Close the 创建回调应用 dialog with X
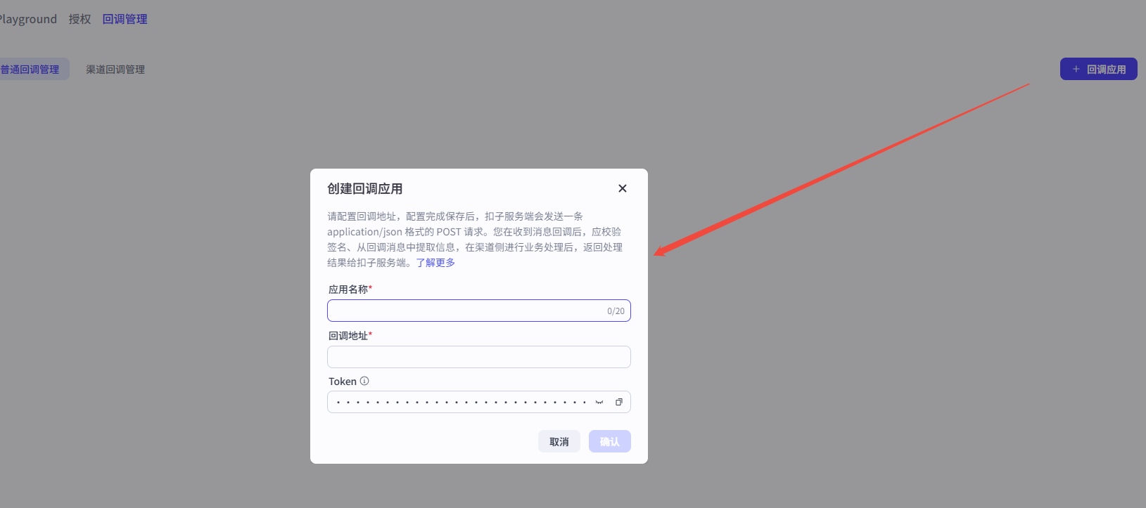Image resolution: width=1146 pixels, height=508 pixels. (x=623, y=188)
